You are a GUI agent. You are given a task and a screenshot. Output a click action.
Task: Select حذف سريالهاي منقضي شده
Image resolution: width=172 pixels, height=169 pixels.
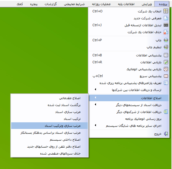pos(49,153)
